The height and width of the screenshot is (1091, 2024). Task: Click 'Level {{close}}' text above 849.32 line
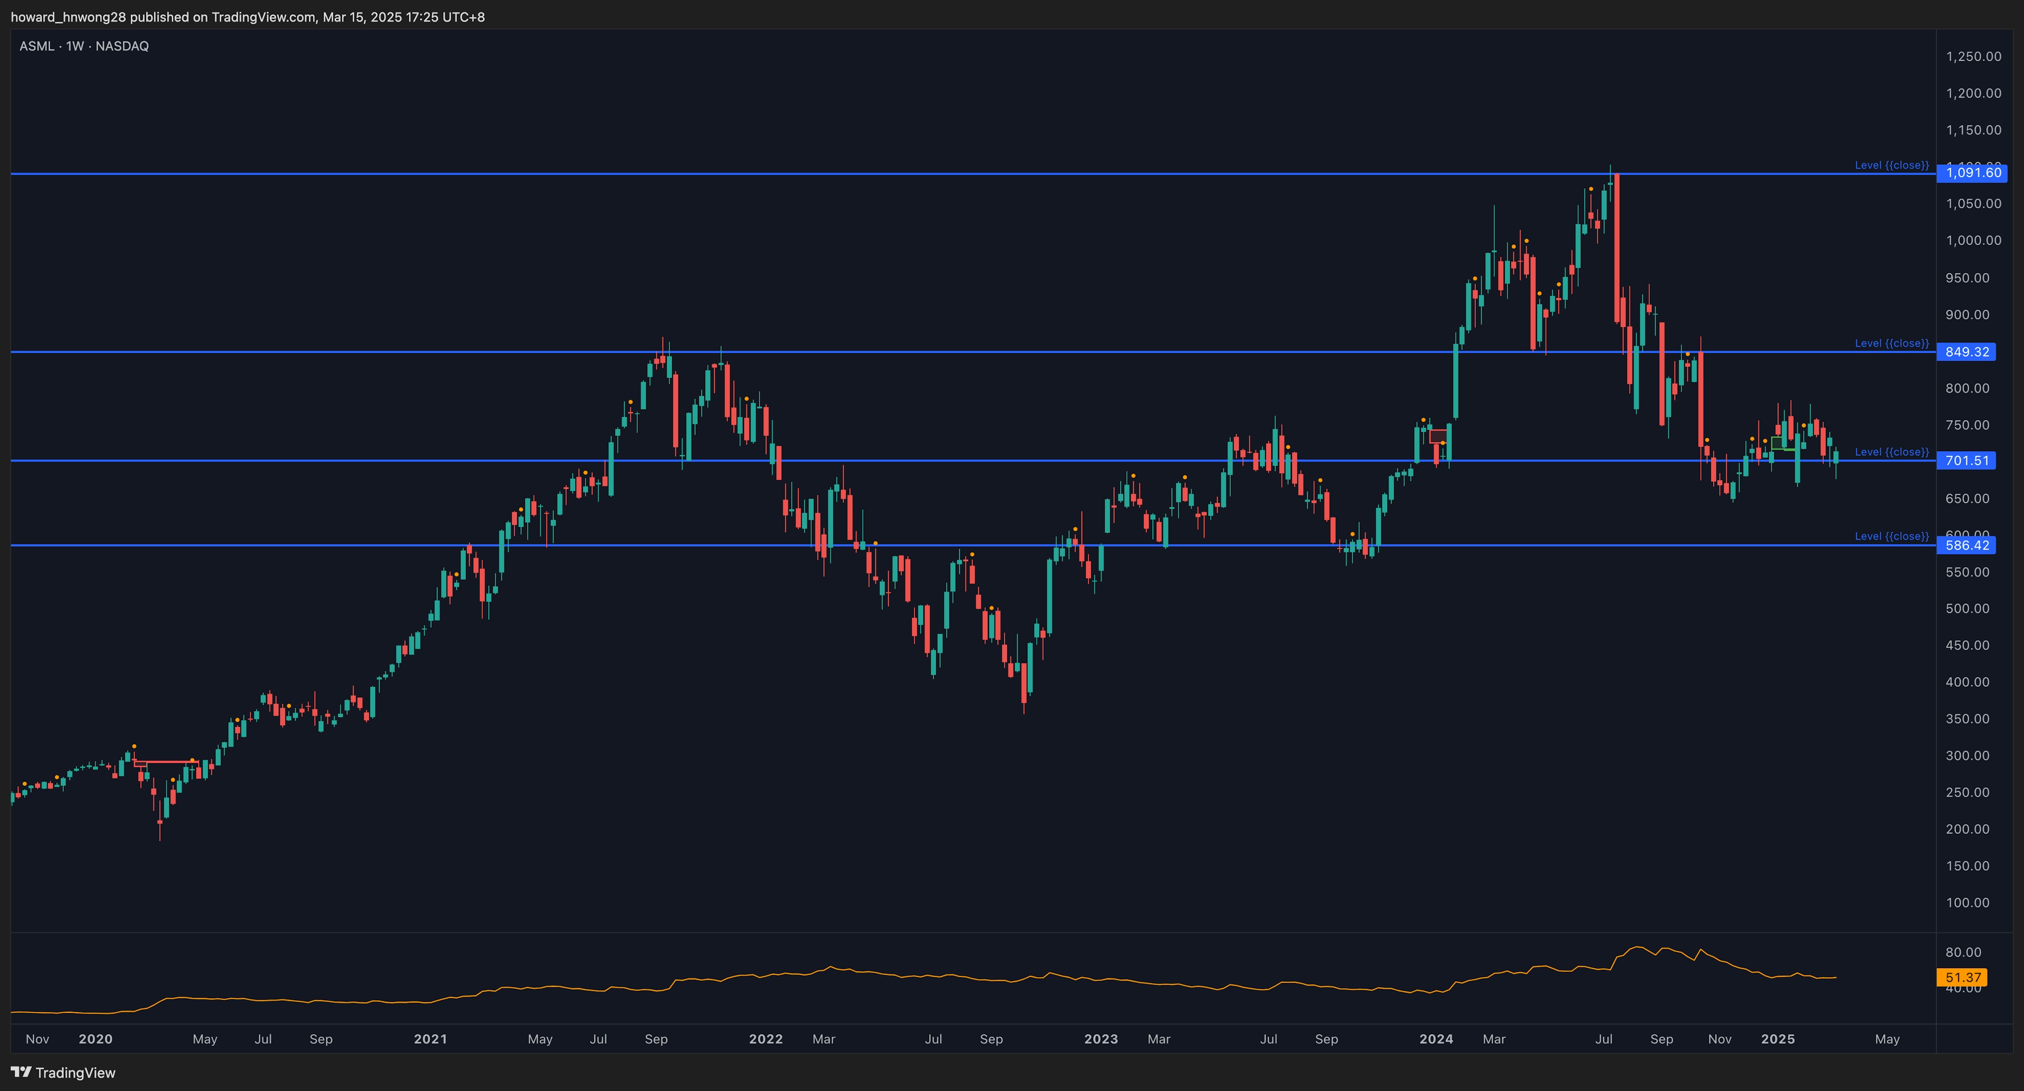[x=1891, y=343]
